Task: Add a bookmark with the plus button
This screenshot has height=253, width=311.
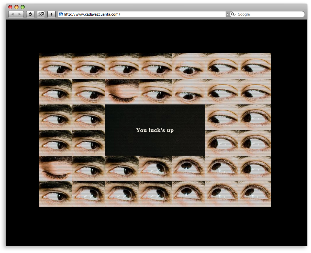Action: click(51, 14)
